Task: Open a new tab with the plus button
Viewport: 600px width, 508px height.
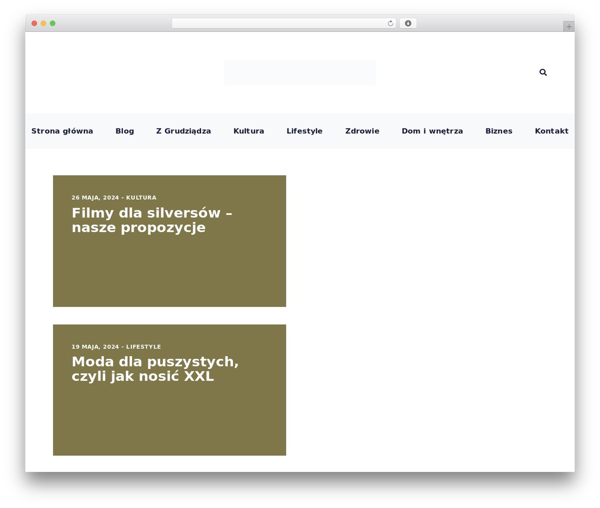Action: click(x=569, y=27)
